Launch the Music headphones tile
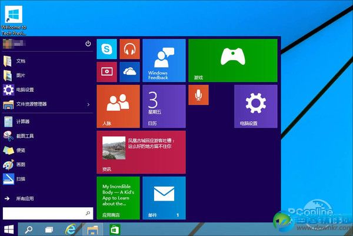 tap(129, 49)
